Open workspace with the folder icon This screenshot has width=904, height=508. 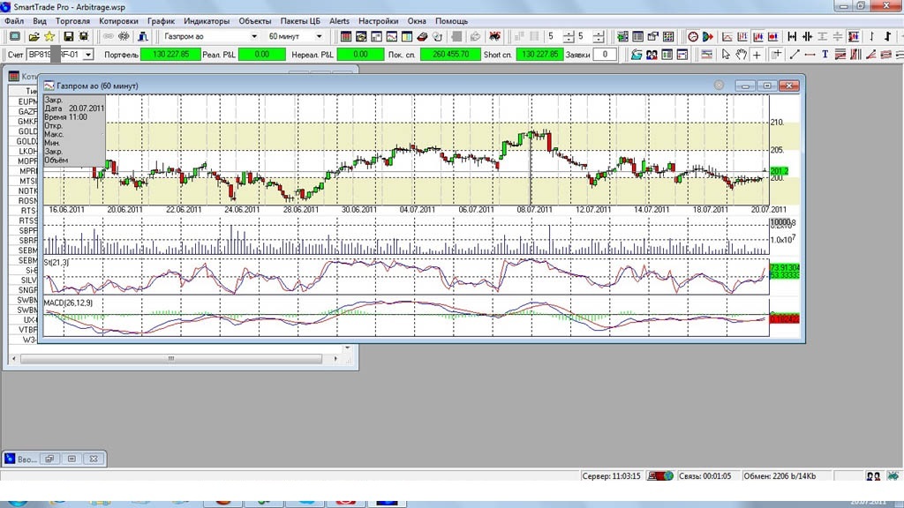pyautogui.click(x=34, y=36)
